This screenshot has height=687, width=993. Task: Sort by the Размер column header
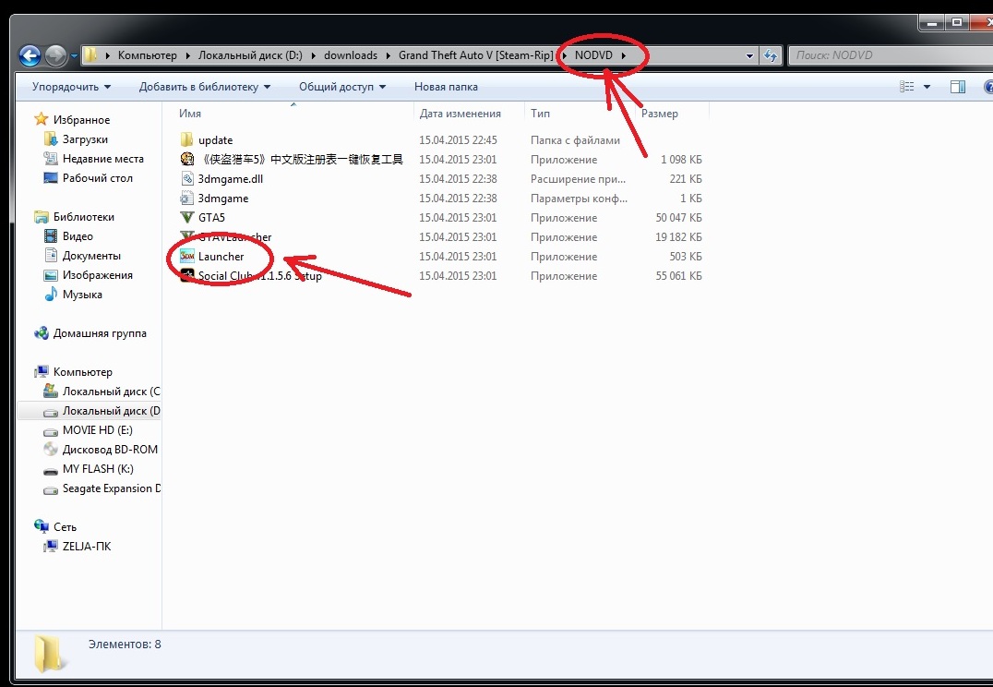click(659, 114)
